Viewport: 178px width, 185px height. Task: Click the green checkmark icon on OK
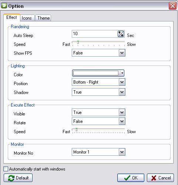click(x=127, y=178)
